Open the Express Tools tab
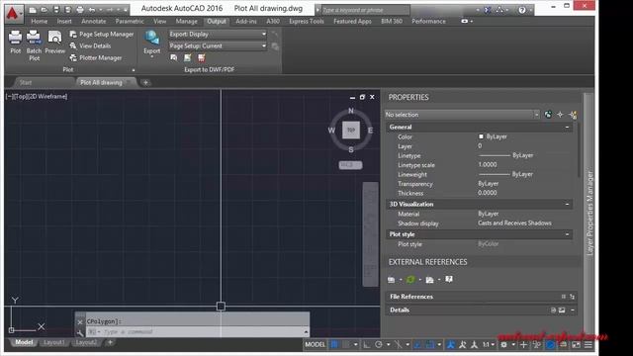 (307, 22)
